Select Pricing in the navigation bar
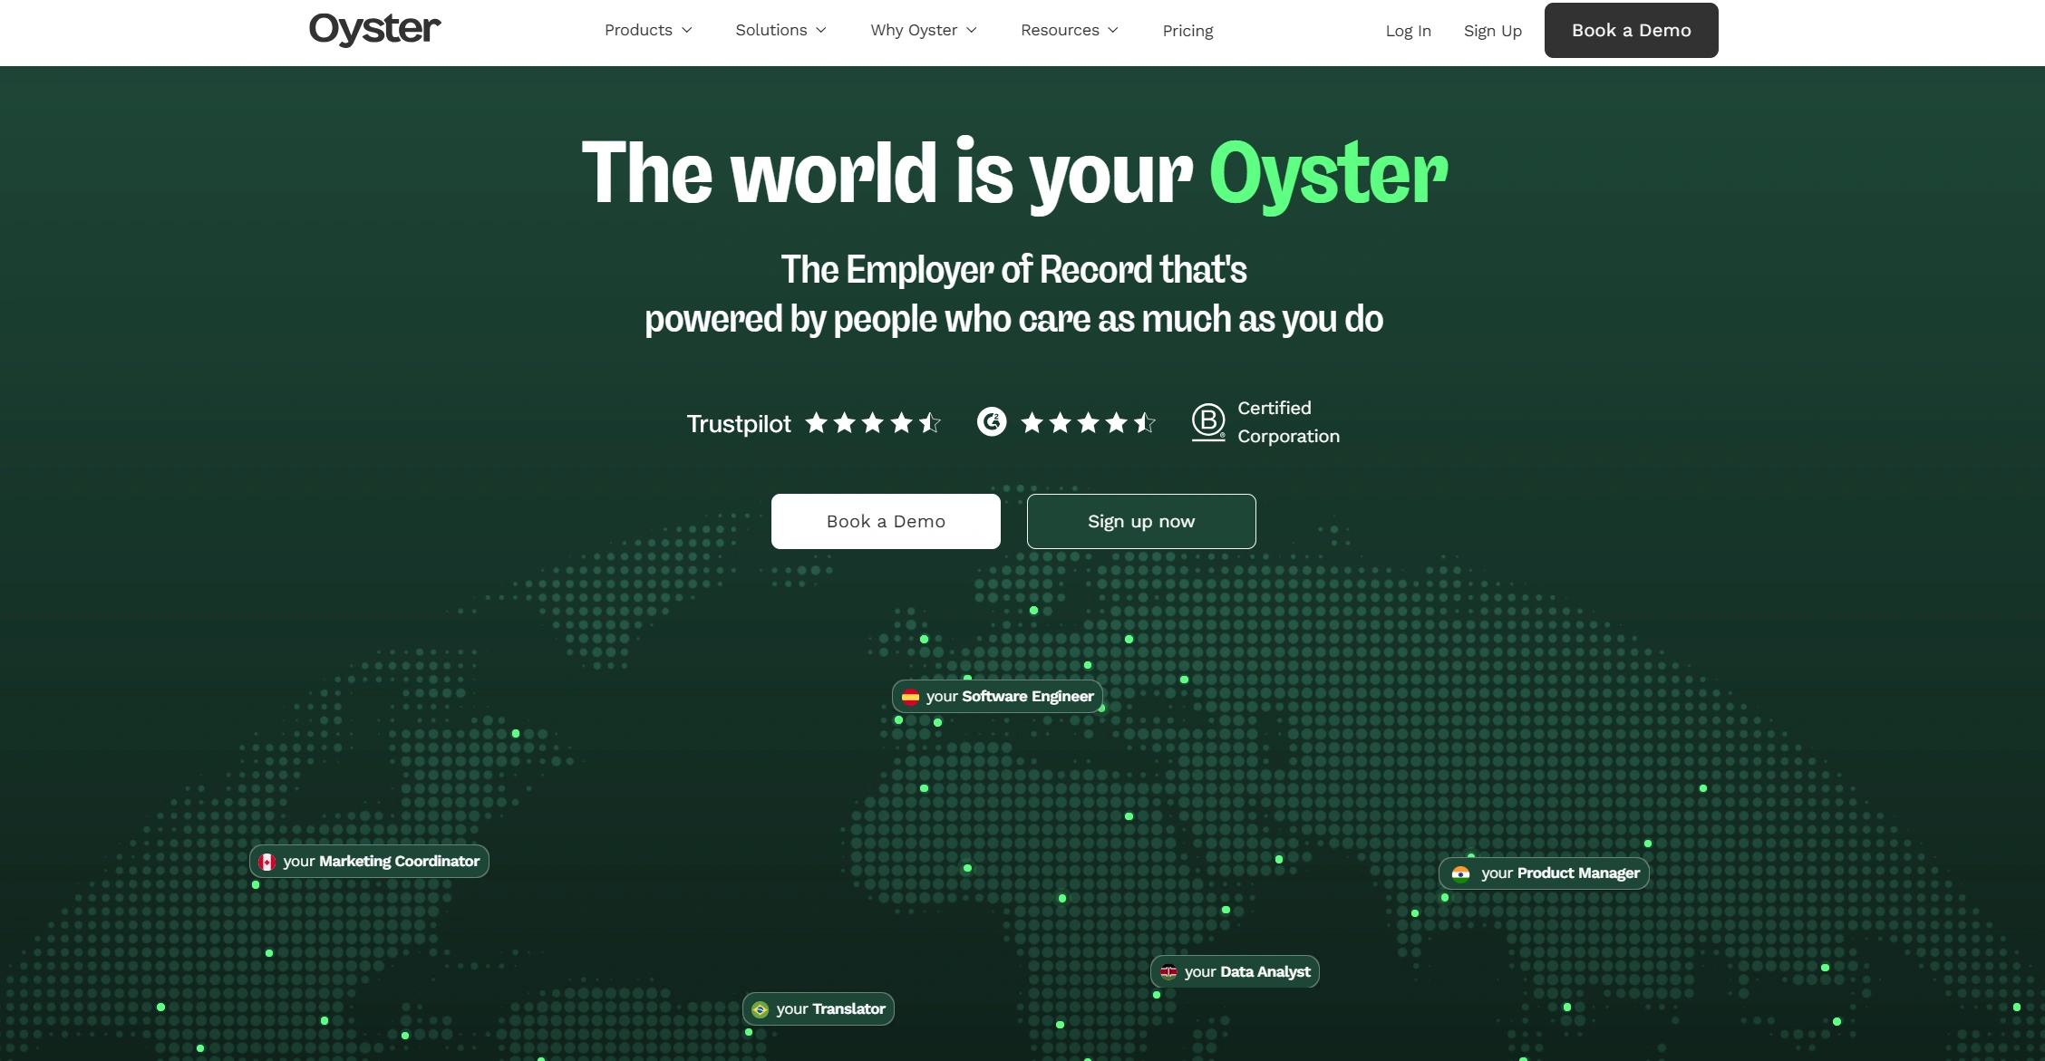 tap(1187, 30)
